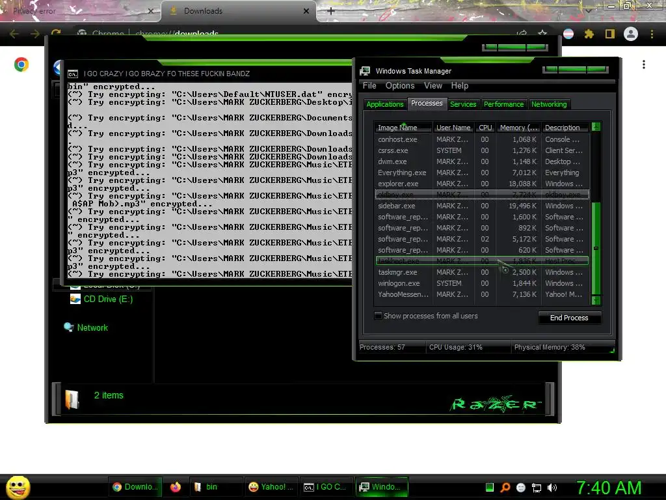
Task: Select the winlogon.exe process row
Action: (x=482, y=283)
